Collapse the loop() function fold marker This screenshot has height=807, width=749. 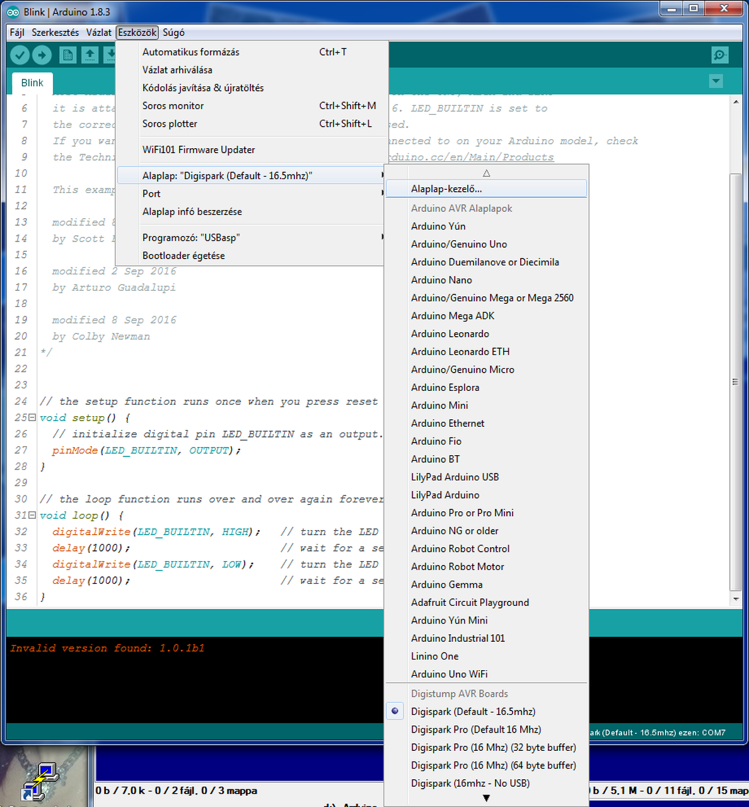[x=32, y=515]
